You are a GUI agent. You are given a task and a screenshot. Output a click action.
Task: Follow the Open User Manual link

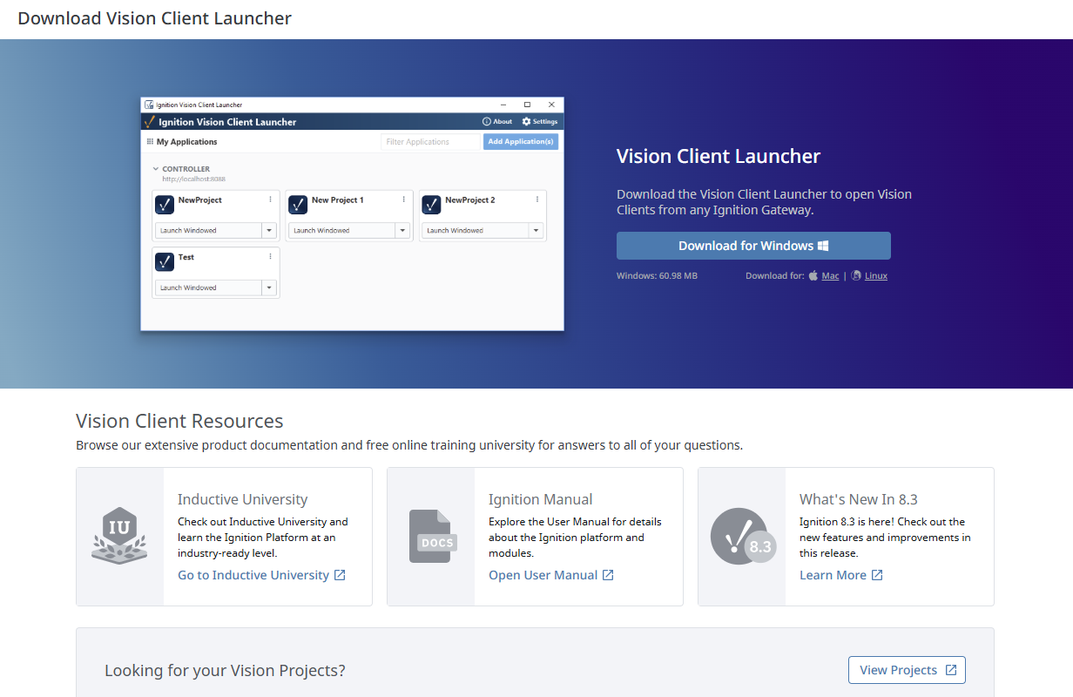[550, 575]
